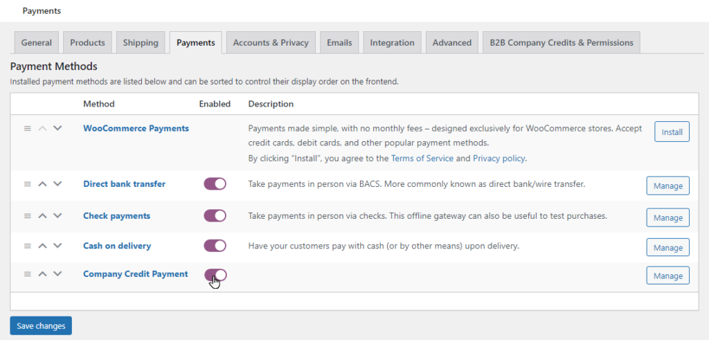Move Check payments down with arrow
Screen dimensions: 709x340
(x=57, y=216)
